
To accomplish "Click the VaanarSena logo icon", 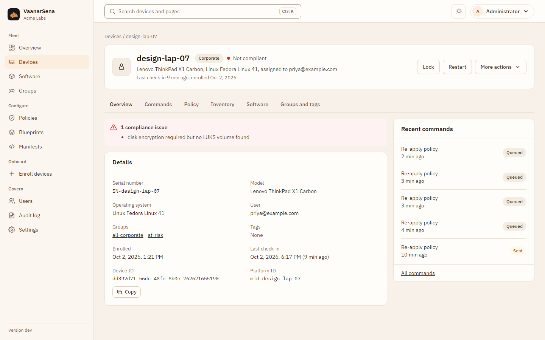I will point(14,14).
